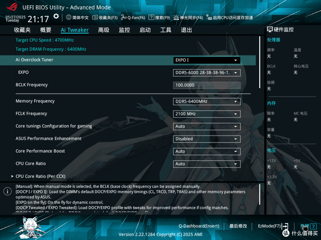Click the hotkeys question-mark icon

click(x=313, y=226)
